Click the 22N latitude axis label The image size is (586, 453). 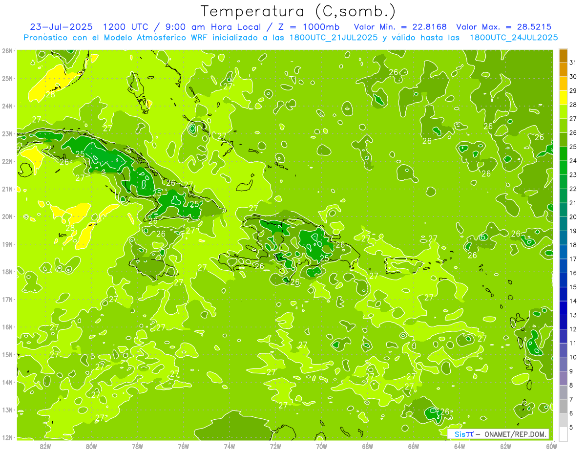(7, 161)
